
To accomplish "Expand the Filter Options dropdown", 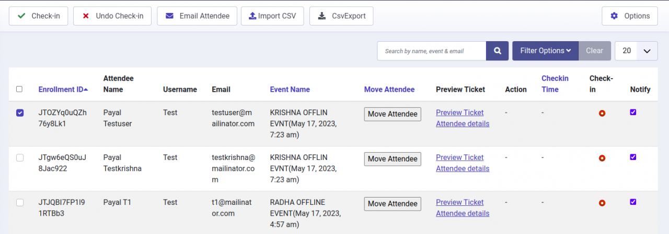I will coord(545,51).
